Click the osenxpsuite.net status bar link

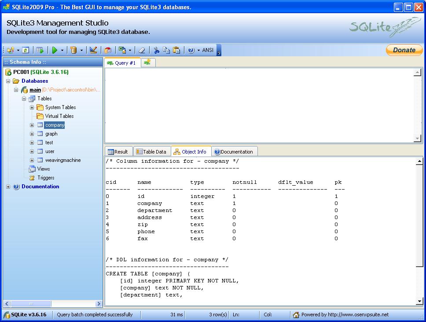click(358, 315)
